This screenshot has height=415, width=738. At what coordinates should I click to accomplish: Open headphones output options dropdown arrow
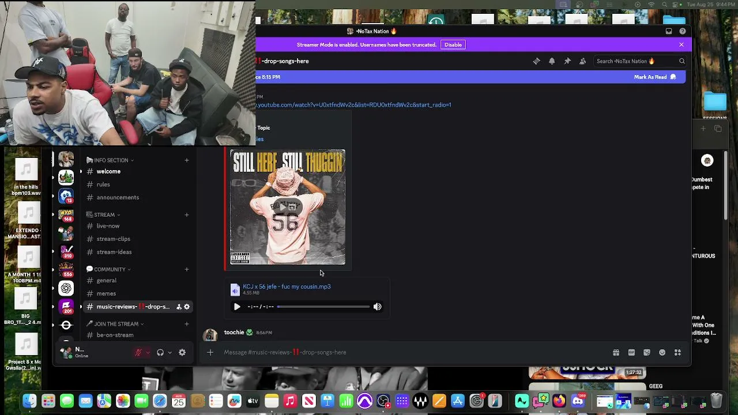coord(170,352)
